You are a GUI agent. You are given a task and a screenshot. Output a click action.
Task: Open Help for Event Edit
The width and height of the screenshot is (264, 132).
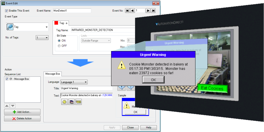click(148, 127)
